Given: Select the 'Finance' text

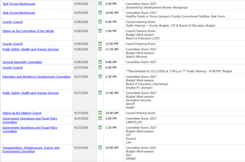Looking at the screenshot, I should pyautogui.click(x=131, y=138).
